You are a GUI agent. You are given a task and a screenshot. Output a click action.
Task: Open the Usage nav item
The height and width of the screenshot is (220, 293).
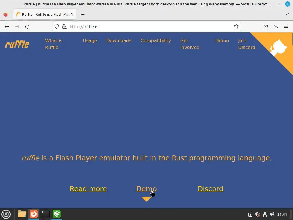click(x=90, y=41)
